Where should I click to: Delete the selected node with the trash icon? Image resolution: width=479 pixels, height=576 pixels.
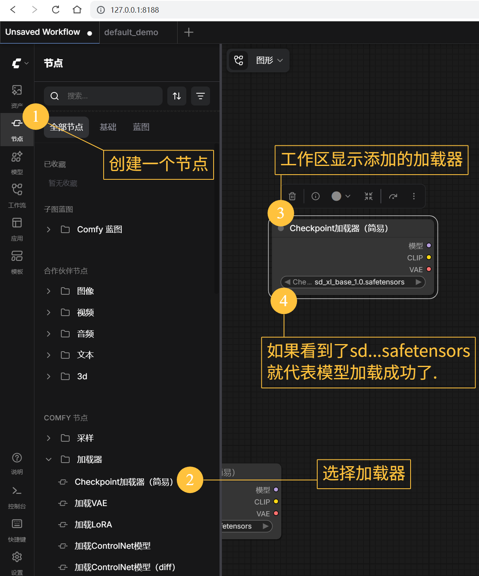pos(292,196)
